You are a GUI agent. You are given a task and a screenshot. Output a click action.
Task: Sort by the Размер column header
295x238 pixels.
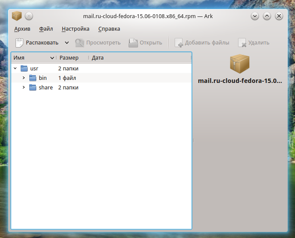[x=72, y=58]
